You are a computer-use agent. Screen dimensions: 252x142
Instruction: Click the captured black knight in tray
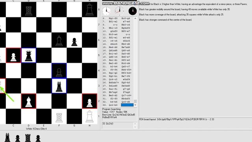pyautogui.click(x=7, y=137)
